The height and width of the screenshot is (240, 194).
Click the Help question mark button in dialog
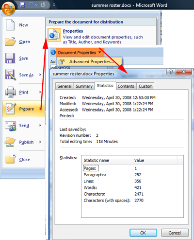coord(171,72)
